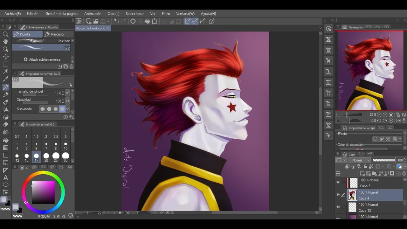Zoom in using the navigator plus icon
407x229 pixels.
point(385,114)
